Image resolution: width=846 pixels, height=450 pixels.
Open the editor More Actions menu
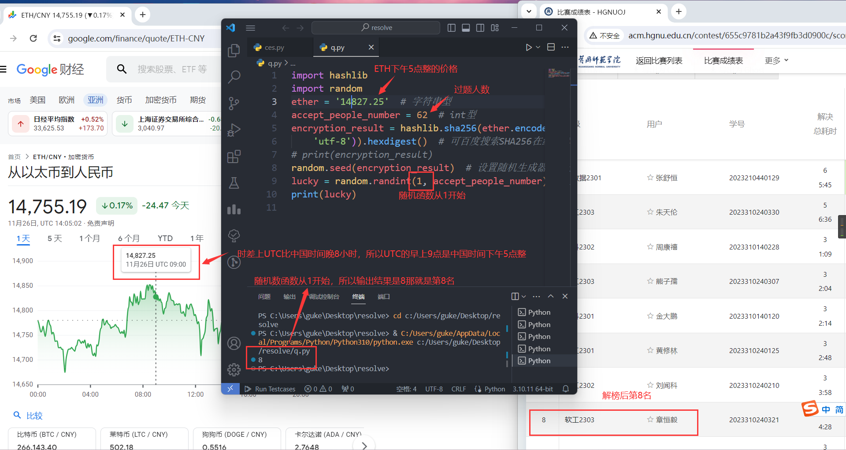tap(565, 47)
